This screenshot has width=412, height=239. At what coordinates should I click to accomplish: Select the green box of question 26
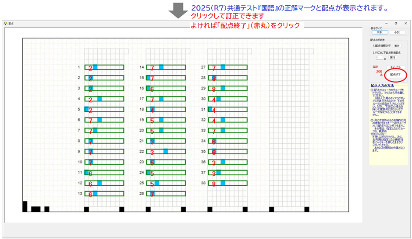166,194
